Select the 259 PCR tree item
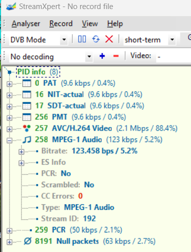Screen dimensions: 191x252 [x=78, y=230]
